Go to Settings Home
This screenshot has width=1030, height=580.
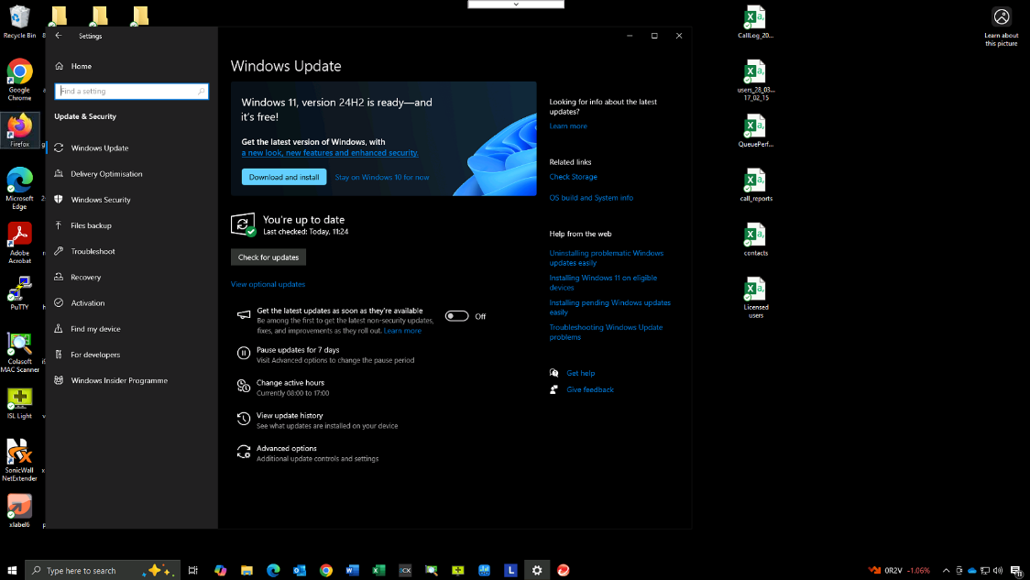click(x=82, y=66)
